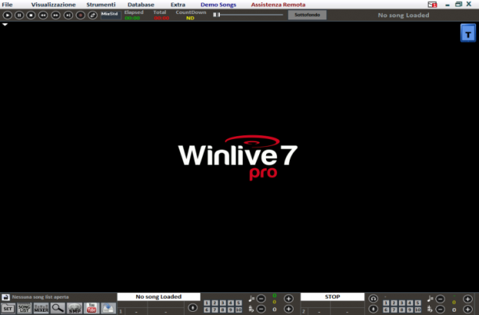479x315 pixels.
Task: Click the deck 1 tempo note icon
Action: click(251, 299)
